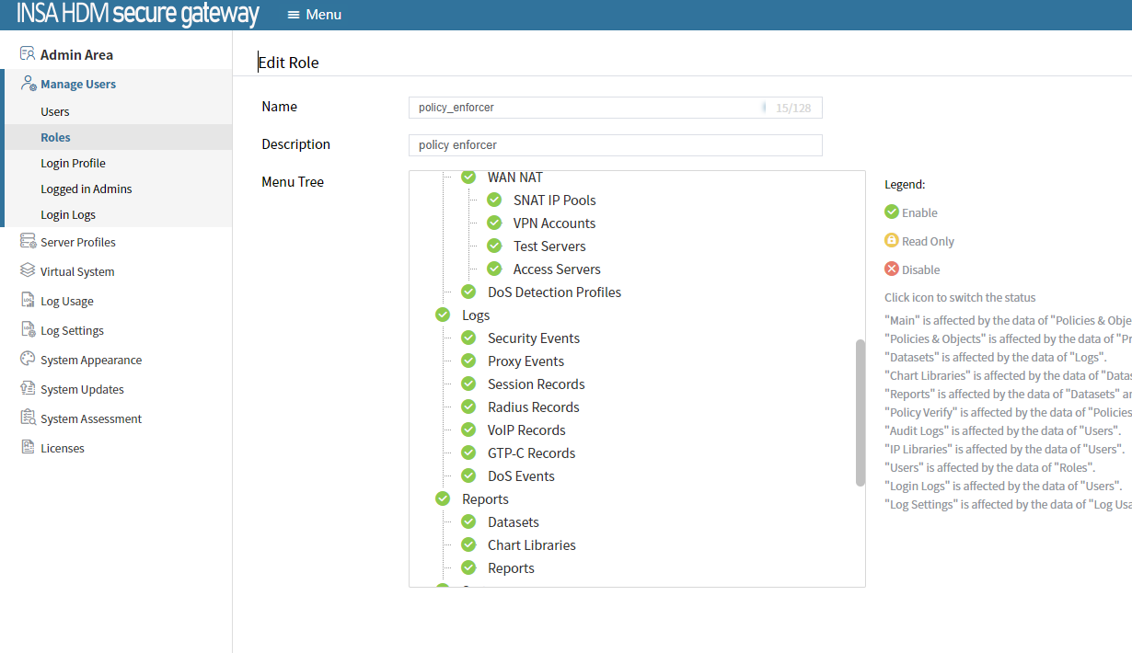
Task: Collapse the Manage Users section
Action: click(78, 84)
